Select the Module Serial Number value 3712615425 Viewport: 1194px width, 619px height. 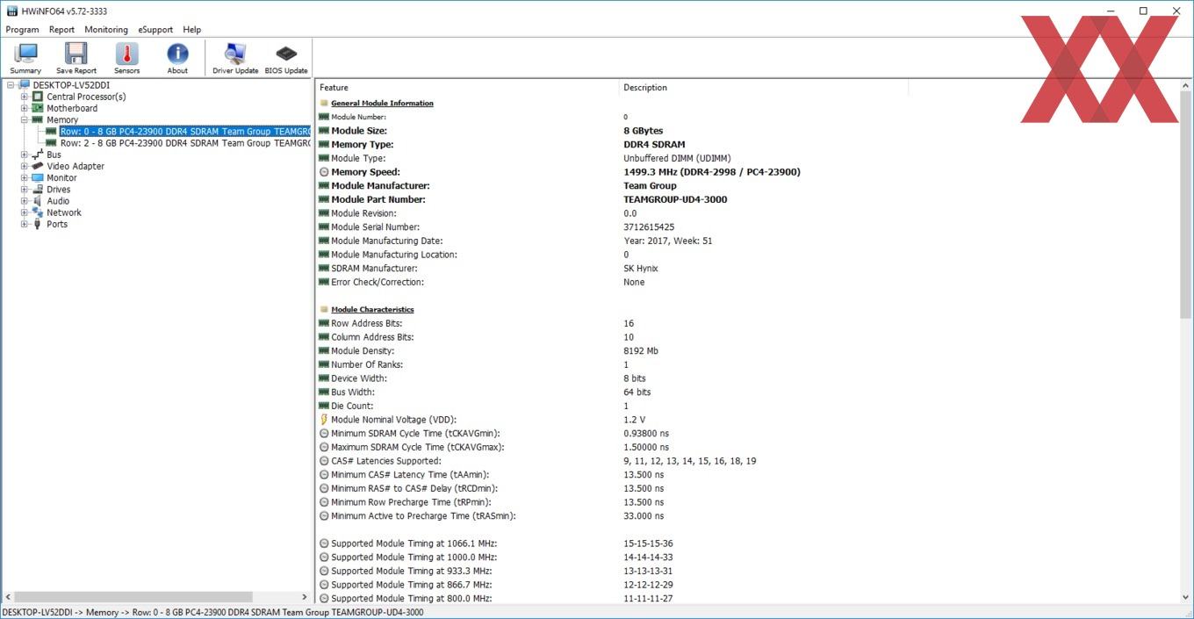pyautogui.click(x=649, y=227)
